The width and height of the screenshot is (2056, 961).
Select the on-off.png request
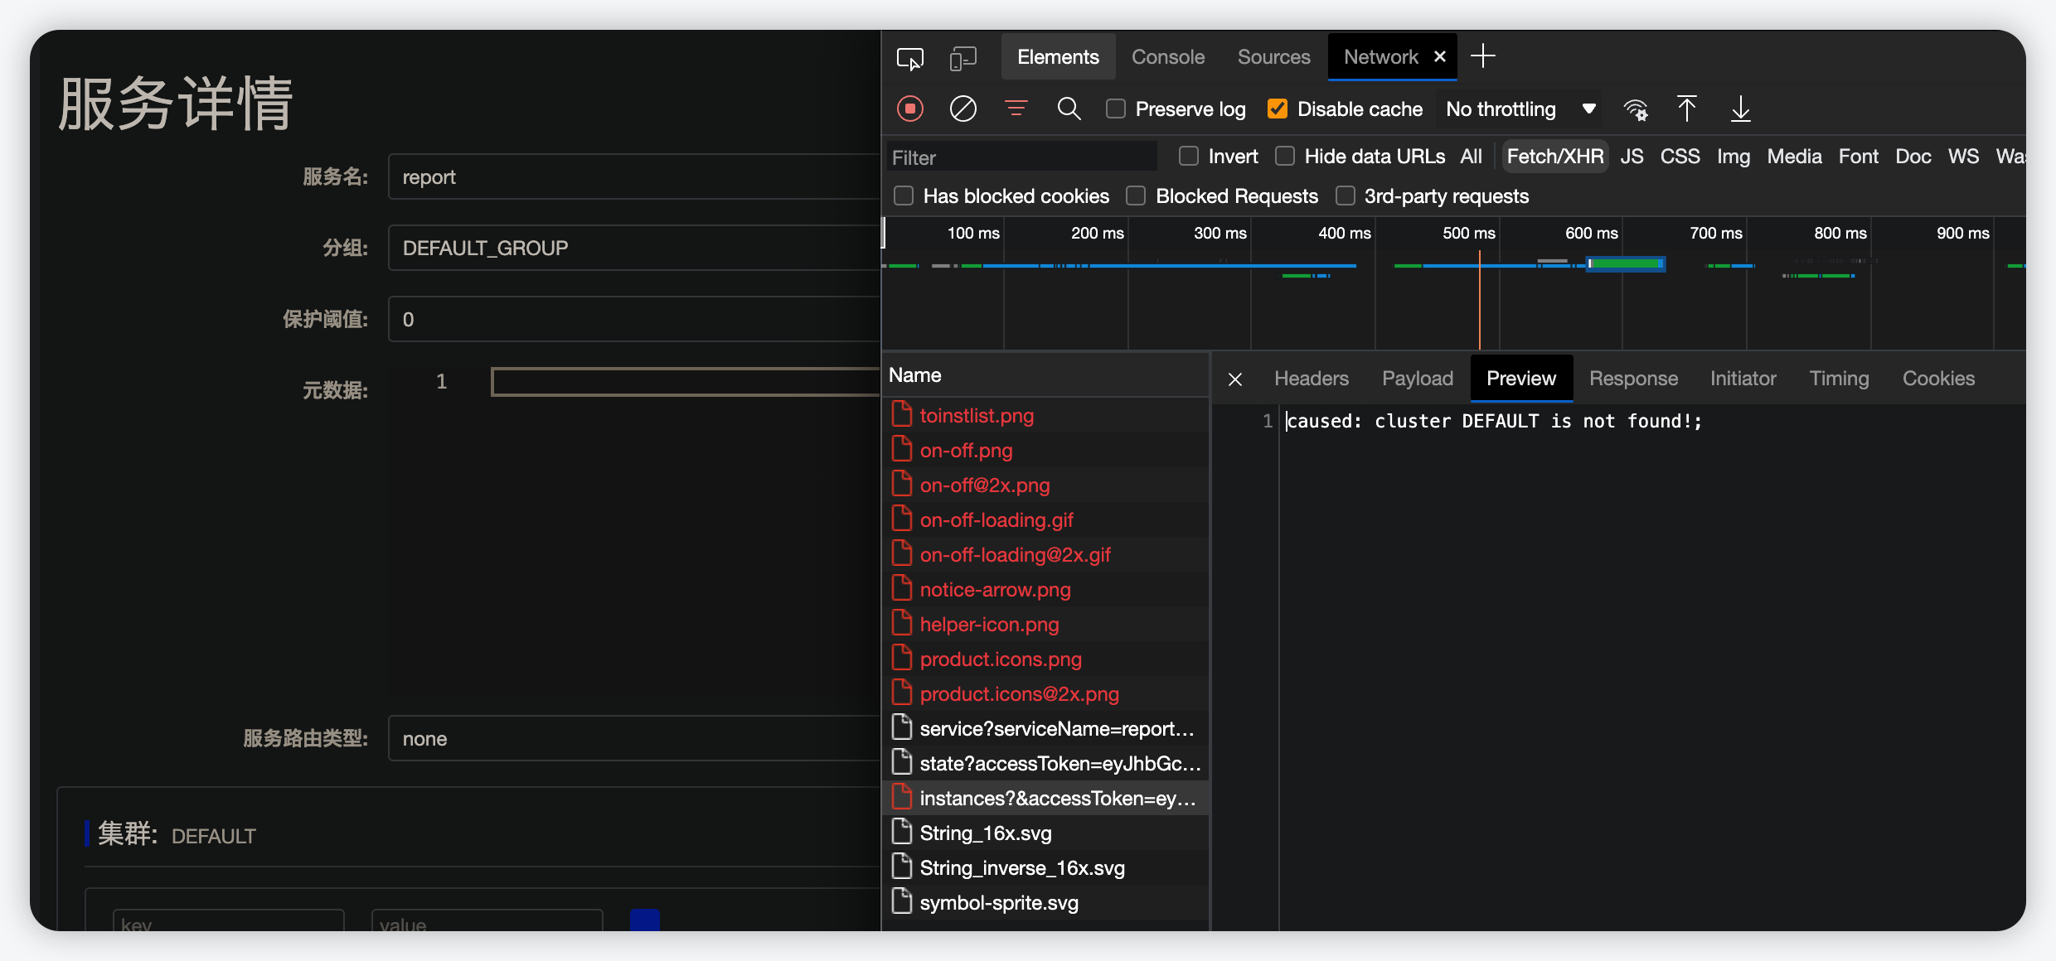click(1045, 450)
